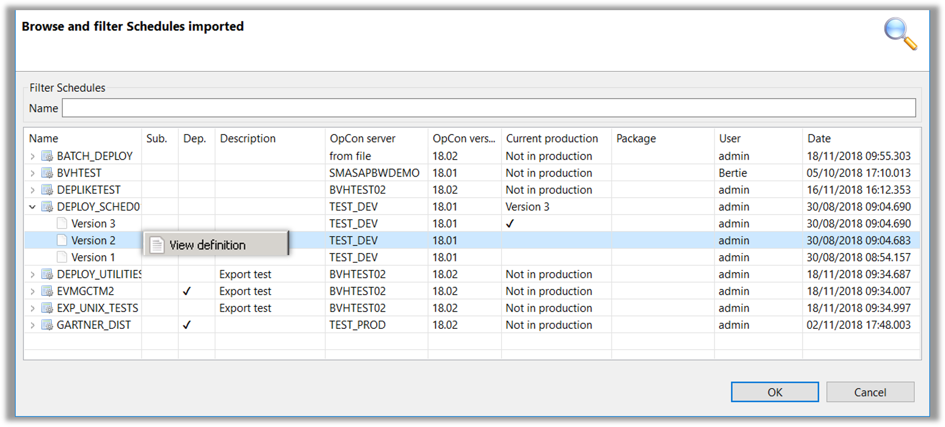This screenshot has height=427, width=945.
Task: Click the BVHTEST schedule name
Action: (x=79, y=173)
